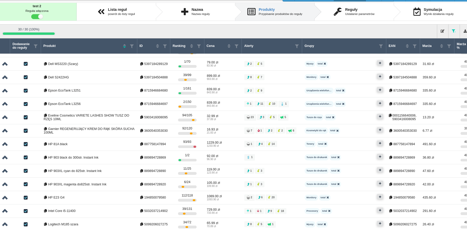The image size is (467, 230).
Task: Click the dollar alert on HP 903 black
Action: pos(250,157)
